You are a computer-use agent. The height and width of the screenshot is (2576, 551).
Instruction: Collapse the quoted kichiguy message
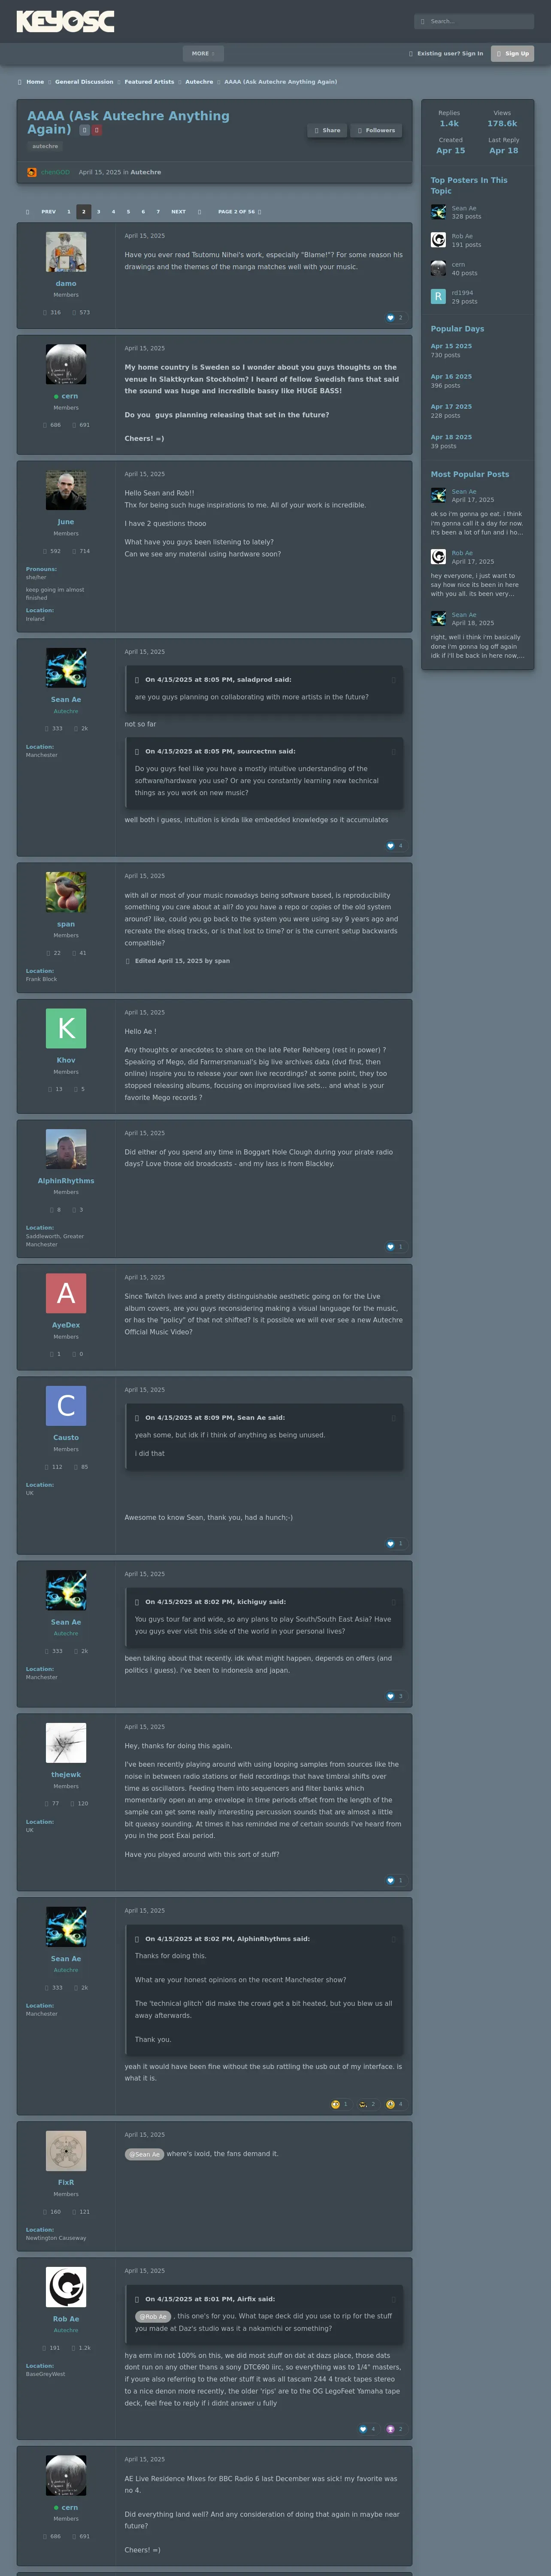[x=393, y=1602]
